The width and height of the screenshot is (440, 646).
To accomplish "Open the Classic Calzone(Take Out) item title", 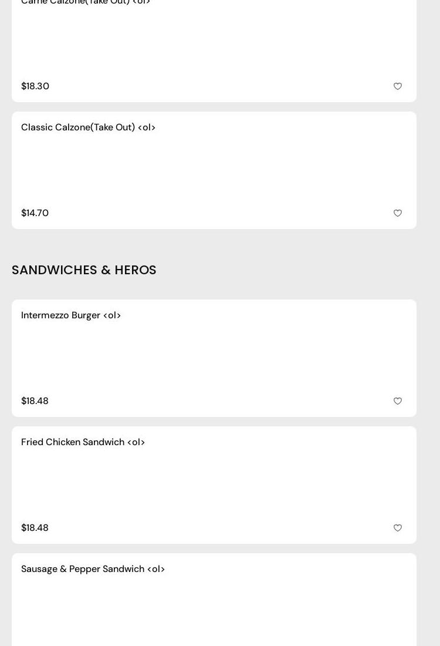I will [x=88, y=127].
